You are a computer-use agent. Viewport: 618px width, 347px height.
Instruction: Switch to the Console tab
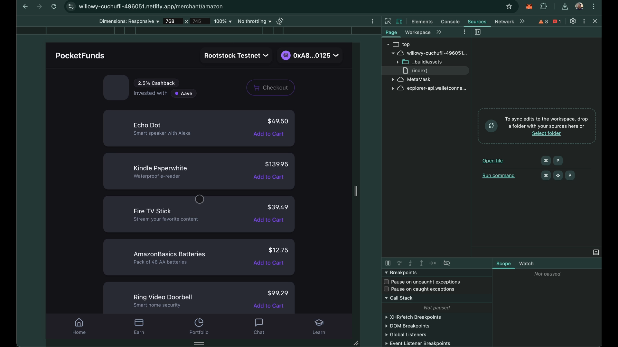coord(450,22)
